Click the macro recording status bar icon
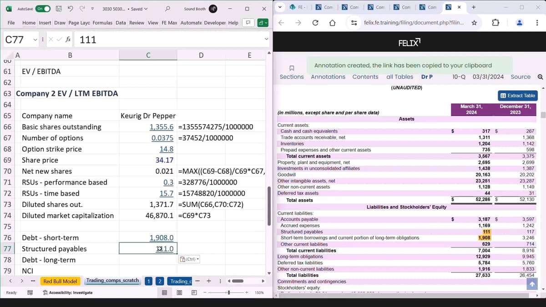Image resolution: width=546 pixels, height=307 pixels. [30, 292]
